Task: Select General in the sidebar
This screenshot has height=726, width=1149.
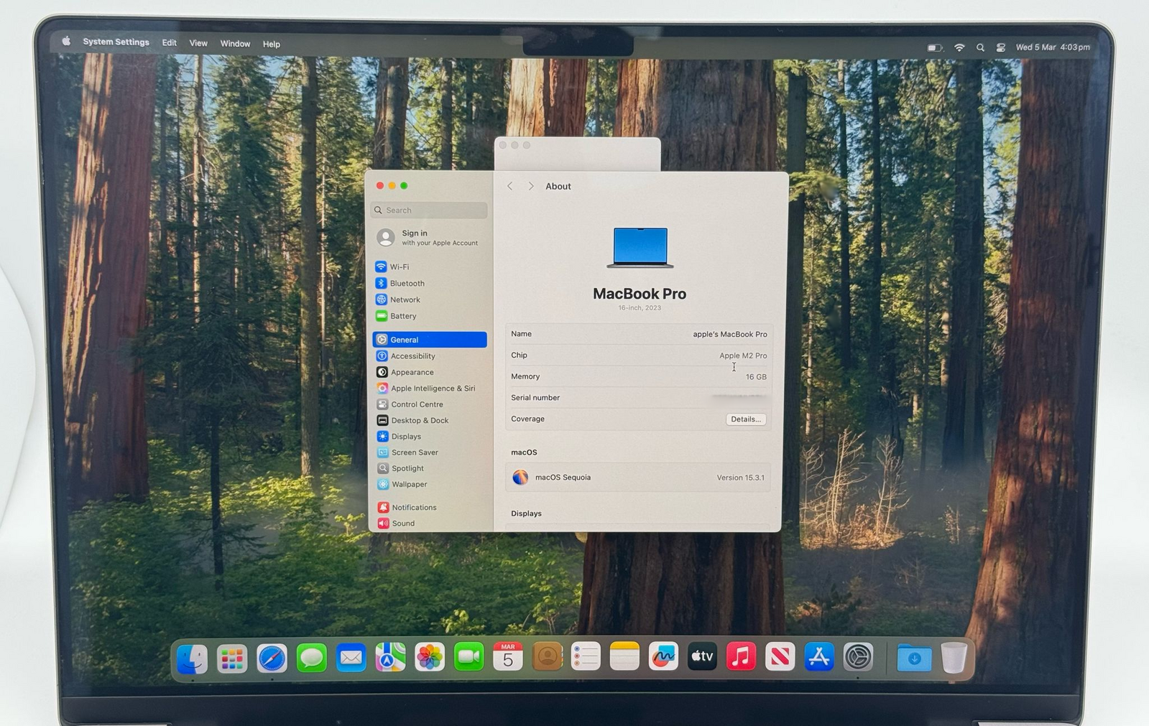Action: 430,340
